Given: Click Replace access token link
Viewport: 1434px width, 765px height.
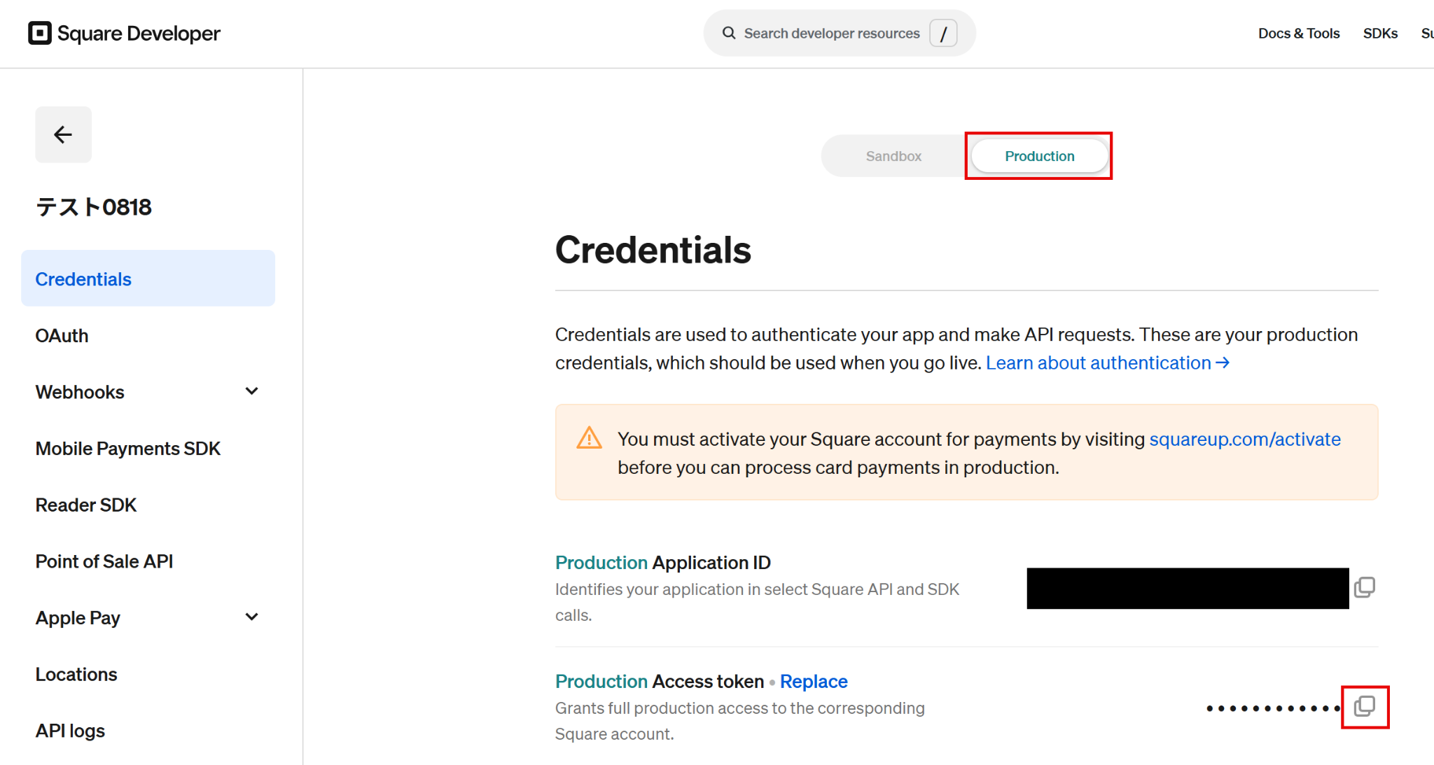Looking at the screenshot, I should [x=814, y=681].
